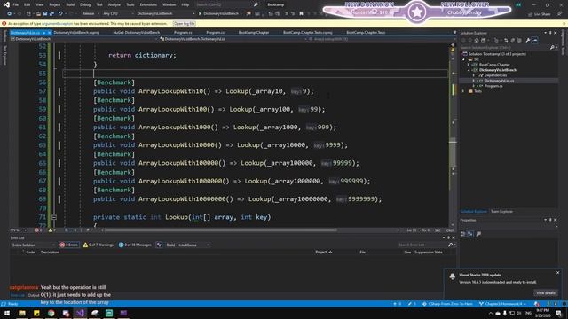Open the Entire Solution scope dropdown

(33, 245)
